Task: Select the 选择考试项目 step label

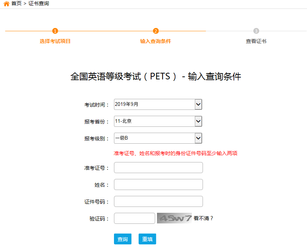Action: pos(55,41)
